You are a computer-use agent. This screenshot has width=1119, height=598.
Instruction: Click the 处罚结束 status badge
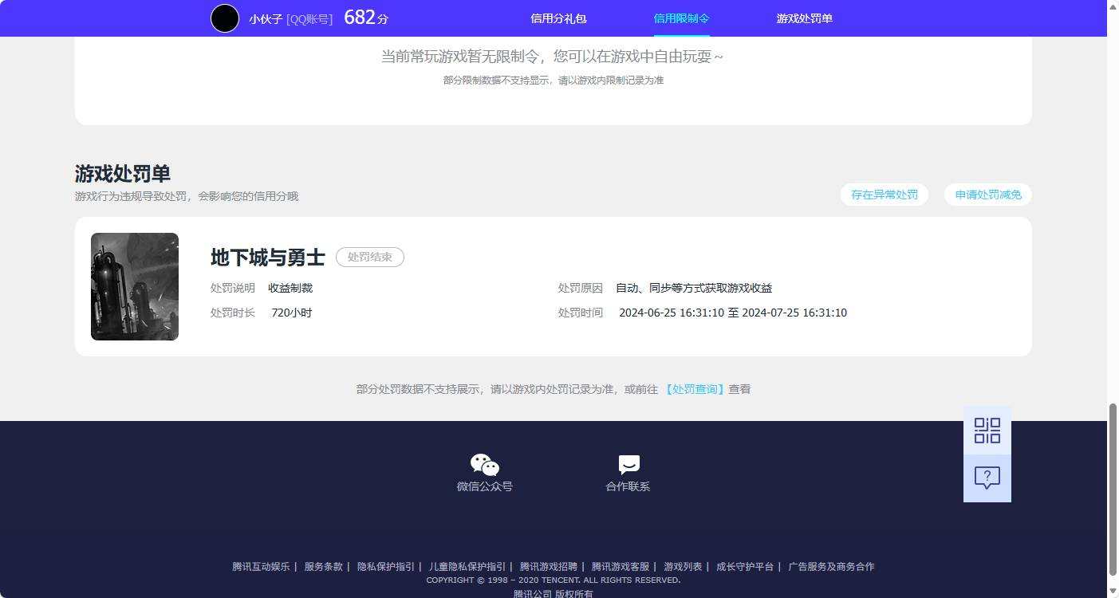coord(370,257)
